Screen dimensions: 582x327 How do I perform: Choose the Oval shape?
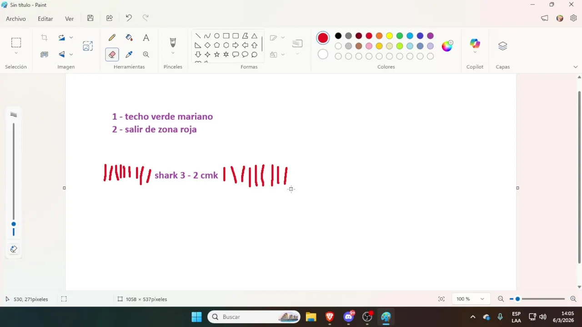point(217,36)
